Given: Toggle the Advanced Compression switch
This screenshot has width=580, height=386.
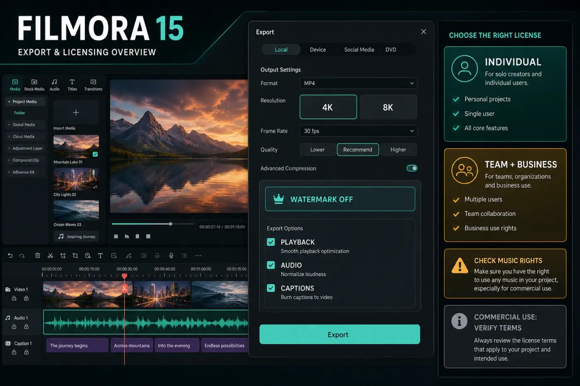Looking at the screenshot, I should coord(412,168).
